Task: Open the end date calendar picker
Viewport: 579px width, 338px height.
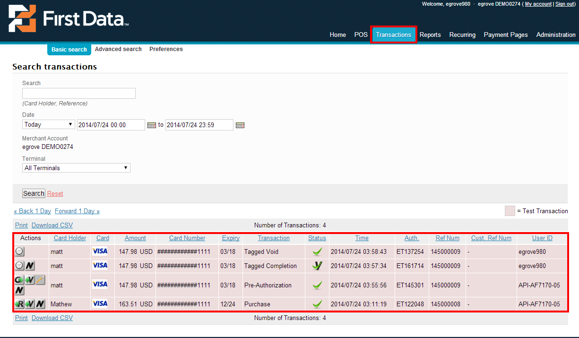Action: point(240,125)
